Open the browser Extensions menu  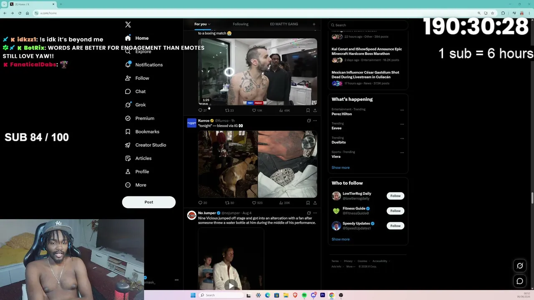point(503,13)
